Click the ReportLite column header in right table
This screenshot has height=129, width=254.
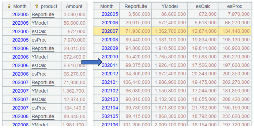[x=136, y=6]
